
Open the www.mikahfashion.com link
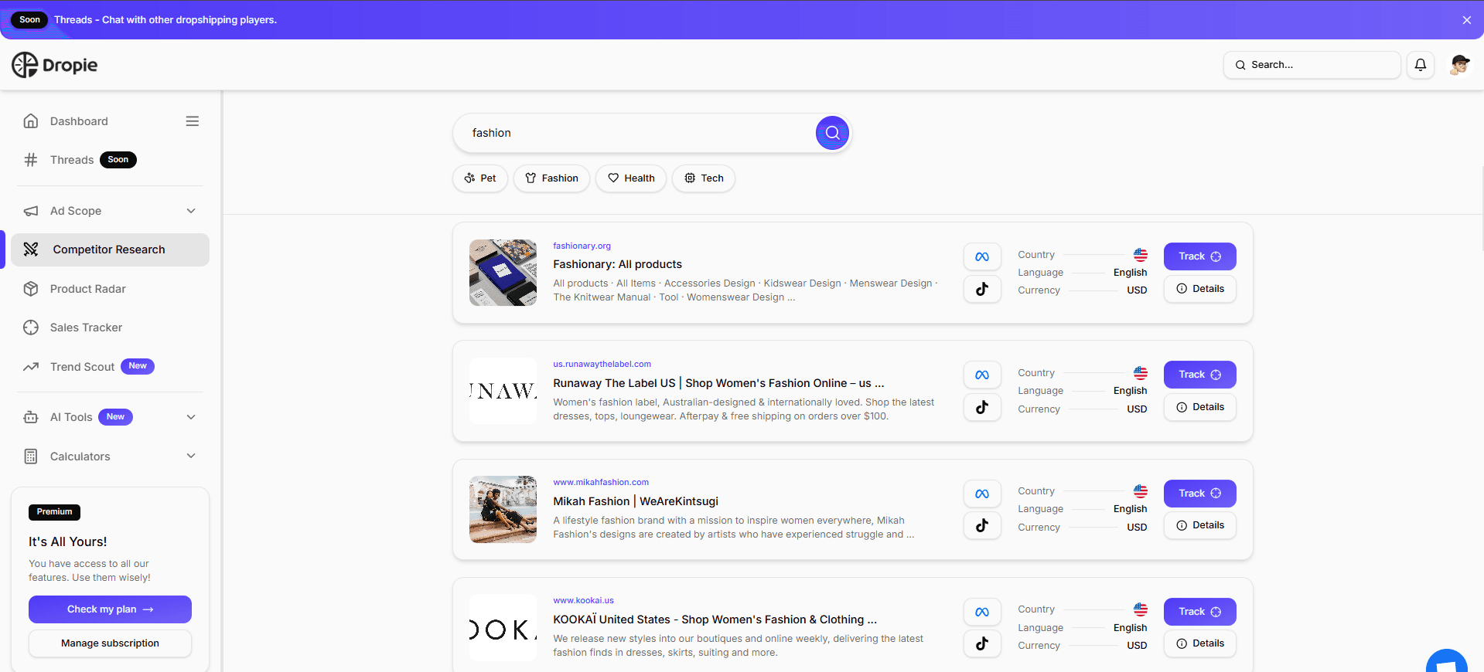coord(601,482)
